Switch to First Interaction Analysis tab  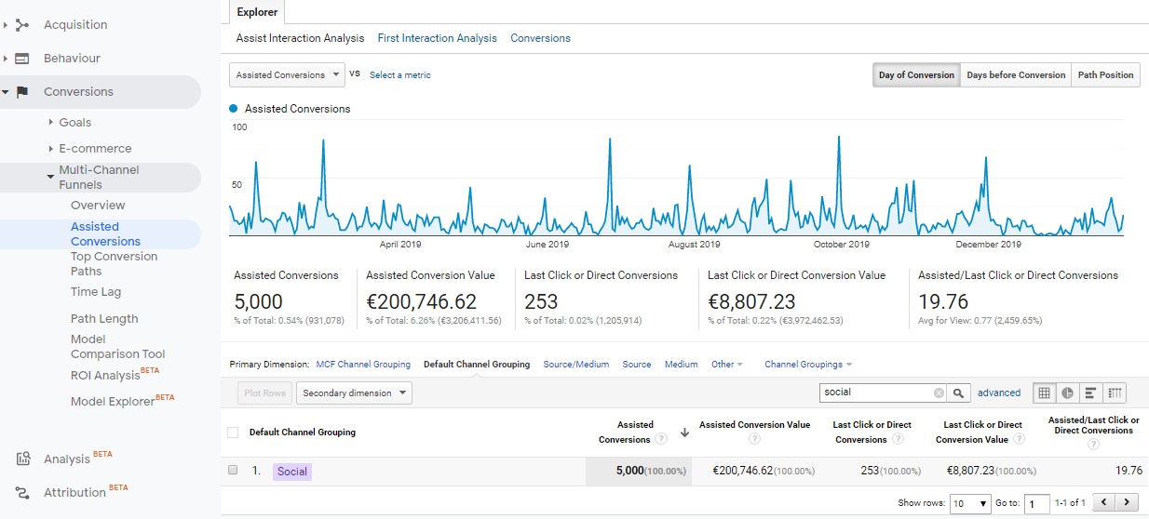coord(437,38)
